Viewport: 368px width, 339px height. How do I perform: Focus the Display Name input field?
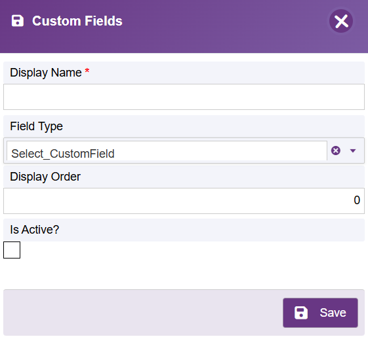[184, 97]
